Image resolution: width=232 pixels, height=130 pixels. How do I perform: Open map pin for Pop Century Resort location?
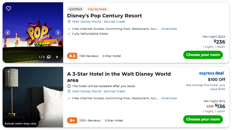pyautogui.click(x=69, y=22)
